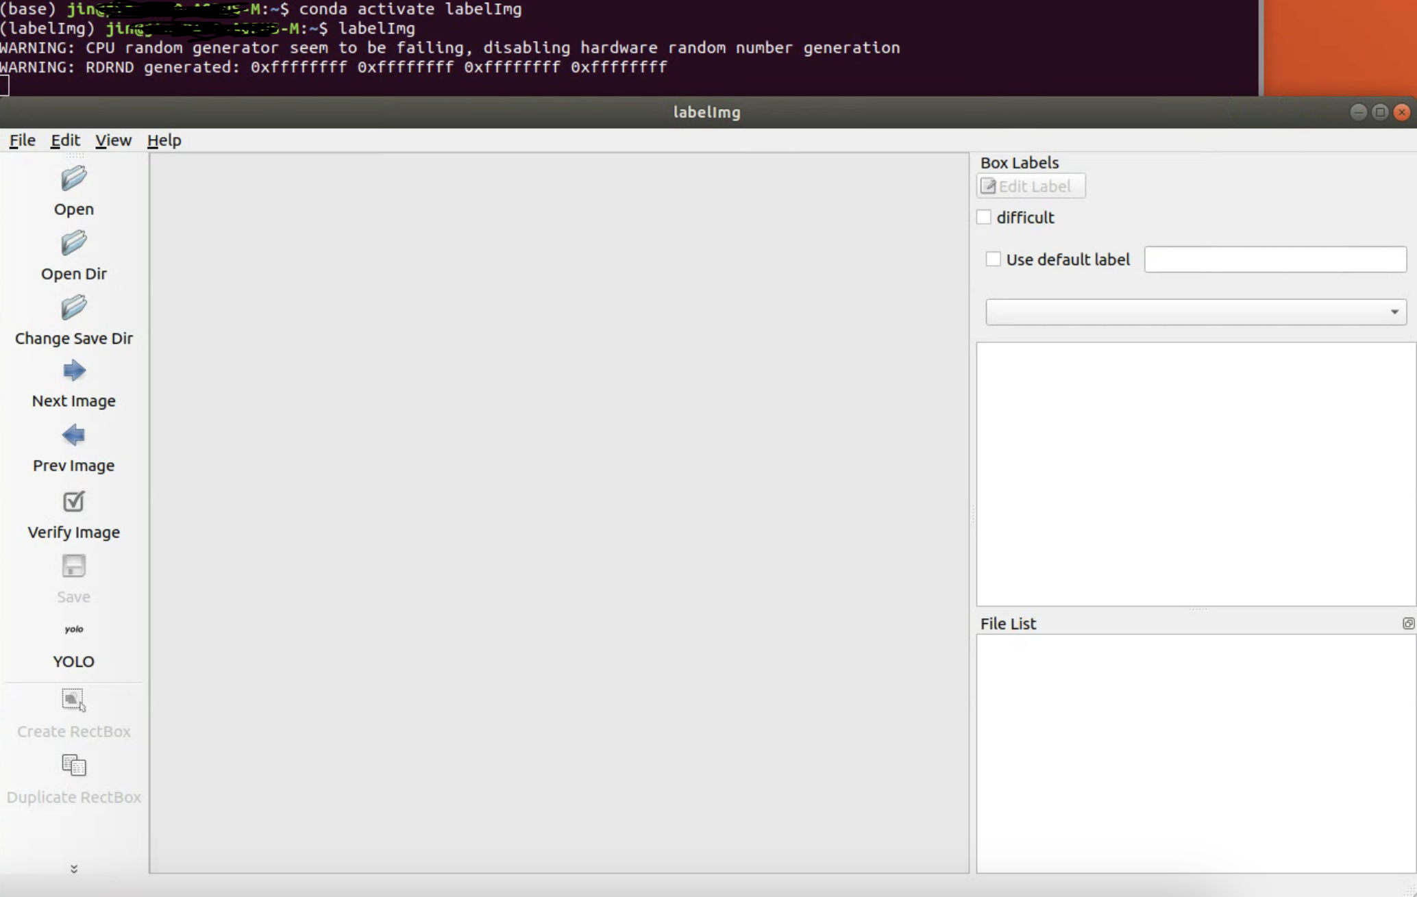Click the Save disk icon

[73, 566]
